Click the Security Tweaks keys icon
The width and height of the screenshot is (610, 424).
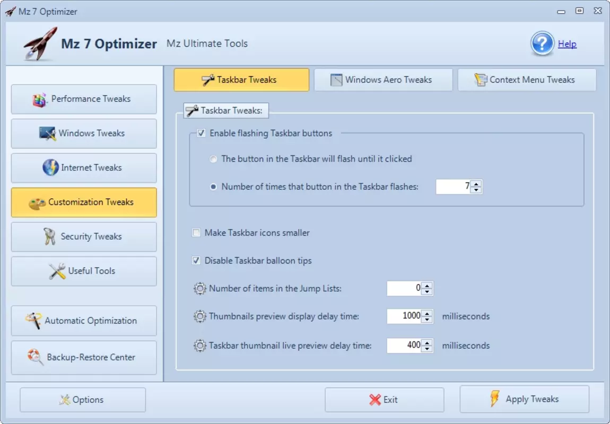[50, 236]
